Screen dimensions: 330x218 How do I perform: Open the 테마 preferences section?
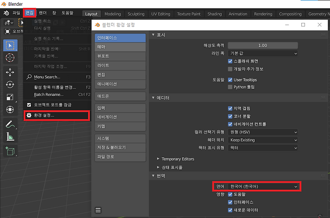point(120,47)
